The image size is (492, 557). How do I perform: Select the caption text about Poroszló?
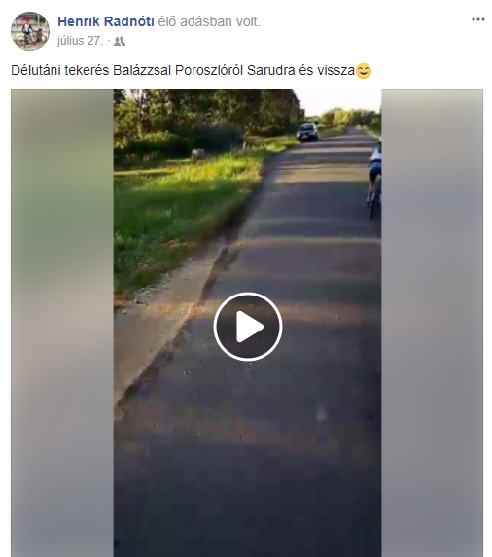183,70
